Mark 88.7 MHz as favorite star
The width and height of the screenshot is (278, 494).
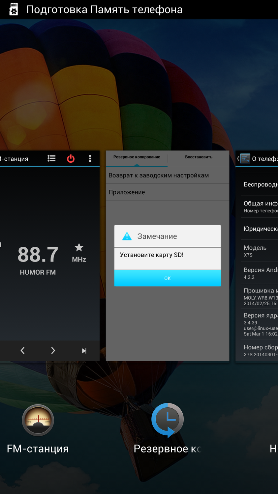(x=79, y=247)
